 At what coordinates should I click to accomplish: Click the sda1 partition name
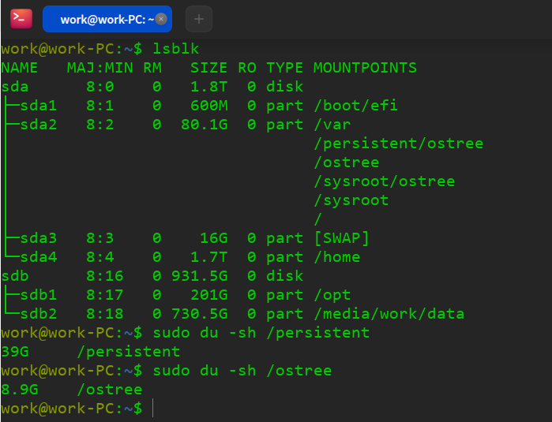[39, 106]
